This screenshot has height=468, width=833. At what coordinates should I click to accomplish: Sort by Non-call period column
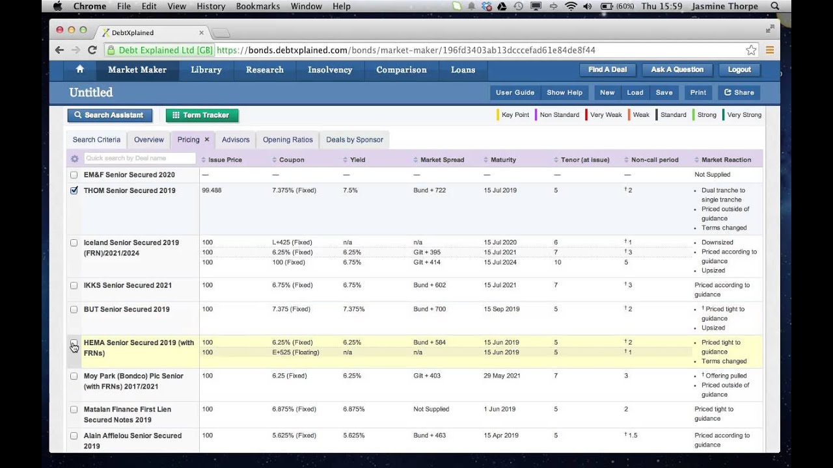point(651,159)
